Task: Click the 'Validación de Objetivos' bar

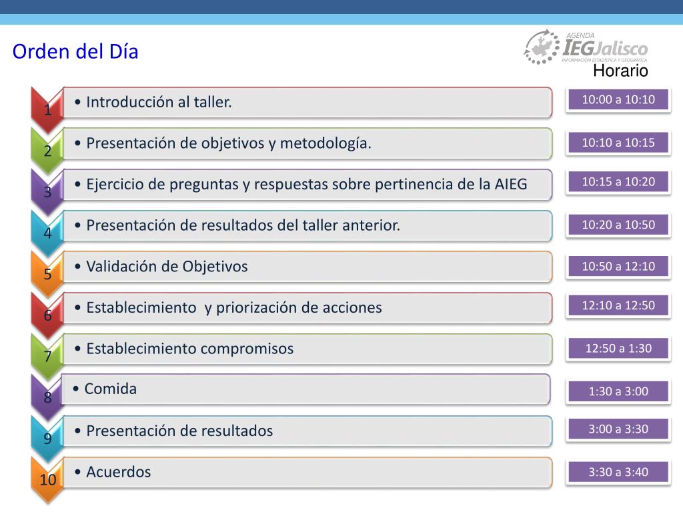Action: pos(307,267)
